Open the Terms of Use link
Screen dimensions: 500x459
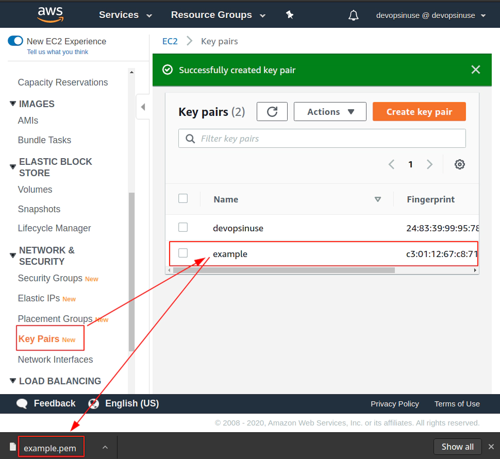point(457,404)
